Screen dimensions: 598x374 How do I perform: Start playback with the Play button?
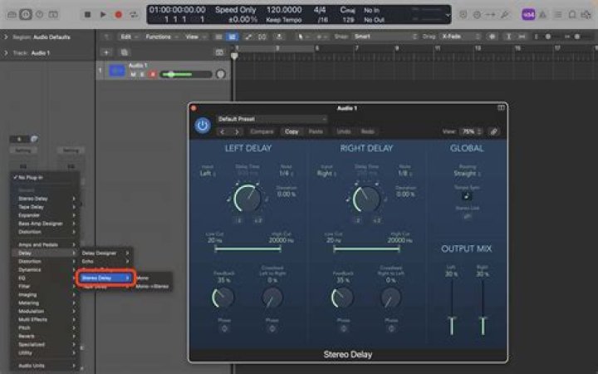tap(103, 14)
